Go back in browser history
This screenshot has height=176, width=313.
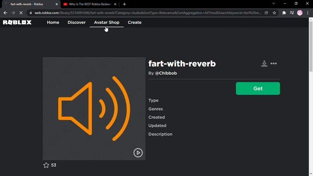(x=5, y=13)
